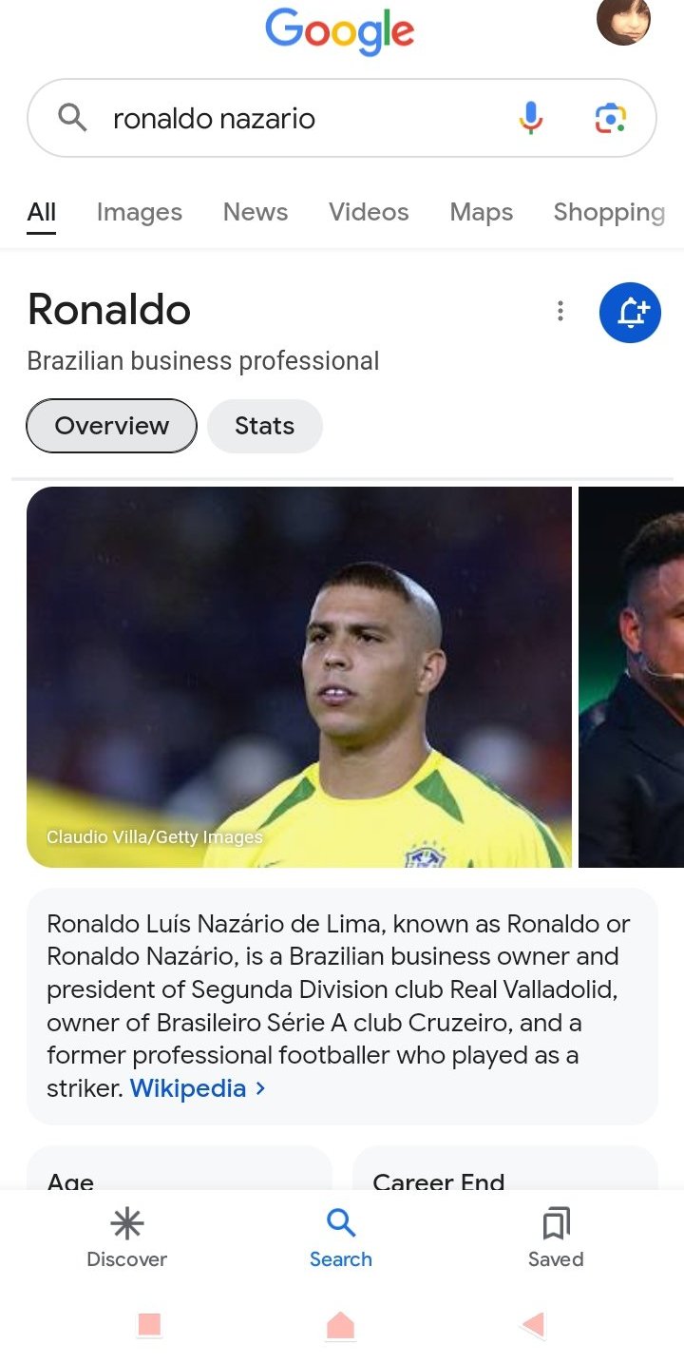Screen dimensions: 684x1363
Task: Select the Overview chip
Action: tap(111, 426)
